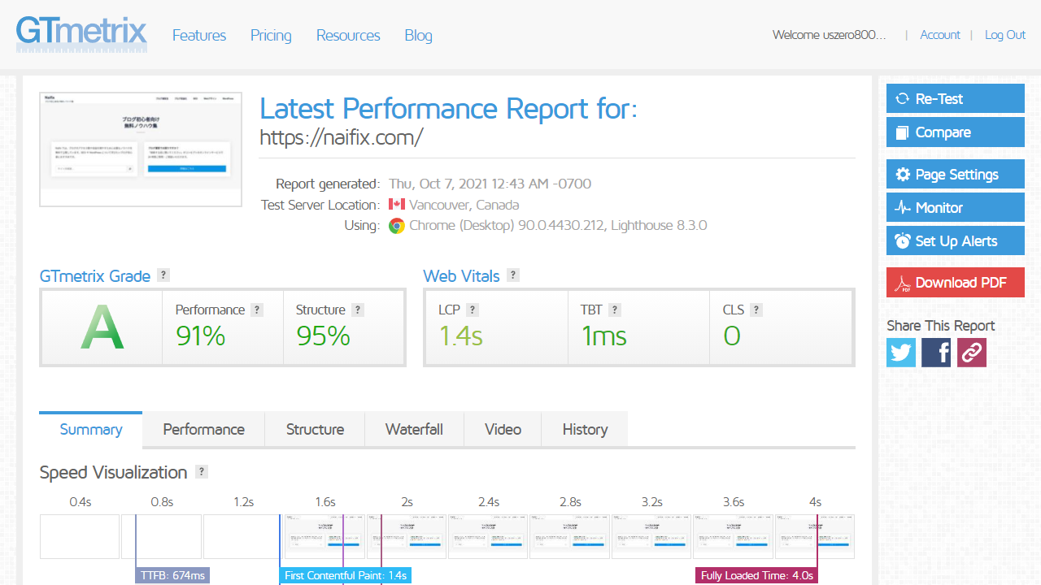Open the Account link

[940, 35]
